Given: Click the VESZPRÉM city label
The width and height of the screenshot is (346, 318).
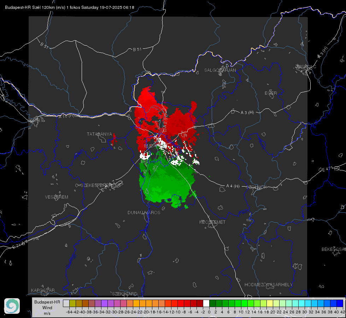Looking at the screenshot, I should click(x=57, y=197).
